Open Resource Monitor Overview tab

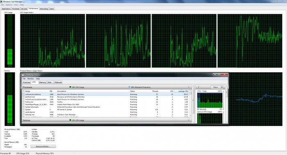(x=27, y=82)
